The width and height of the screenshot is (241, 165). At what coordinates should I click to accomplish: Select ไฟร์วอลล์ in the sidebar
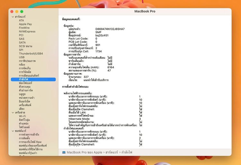click(24, 127)
